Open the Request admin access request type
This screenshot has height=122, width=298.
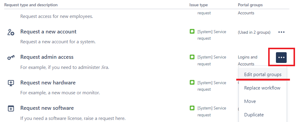coord(47,57)
